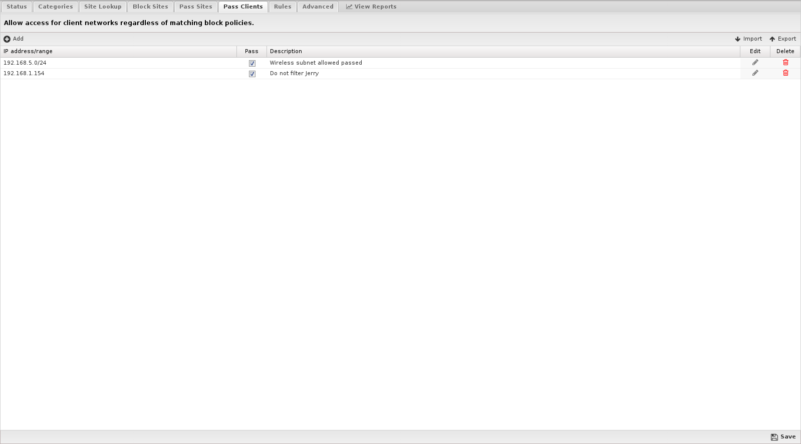Go to the Site Lookup tab
This screenshot has height=444, width=801.
coord(103,7)
